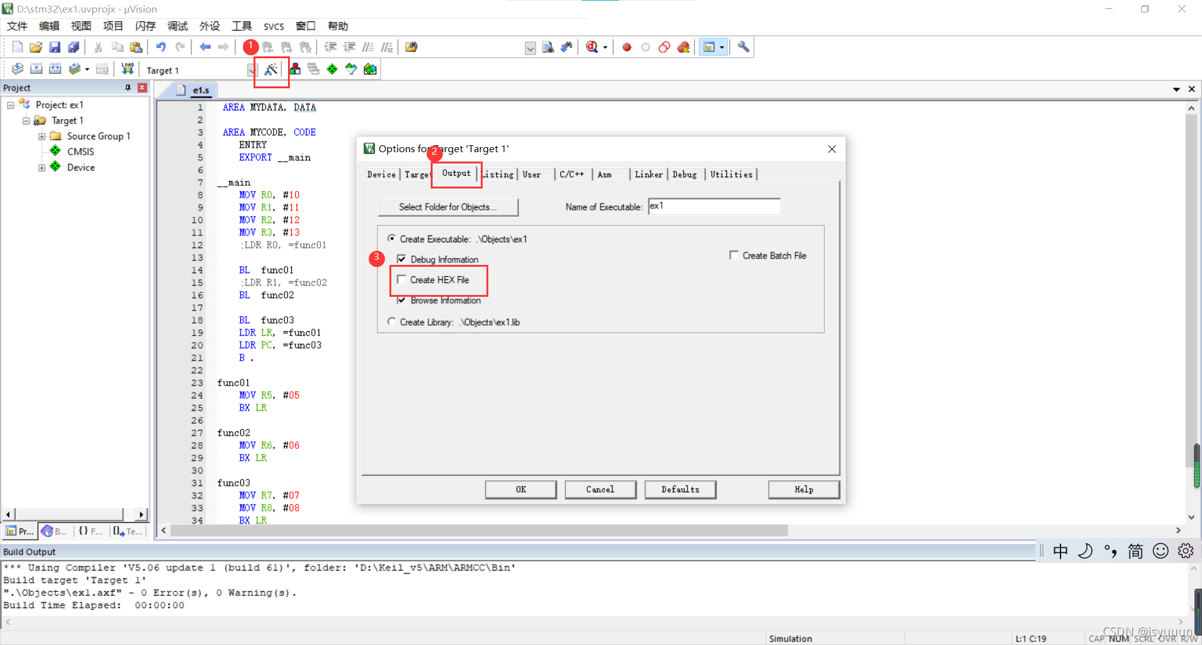Rebuild all target files icon
The height and width of the screenshot is (645, 1202).
[x=55, y=69]
